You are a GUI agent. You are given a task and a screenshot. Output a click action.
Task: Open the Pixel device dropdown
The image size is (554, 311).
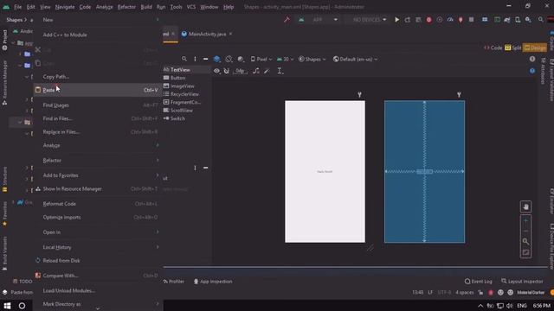click(x=261, y=60)
